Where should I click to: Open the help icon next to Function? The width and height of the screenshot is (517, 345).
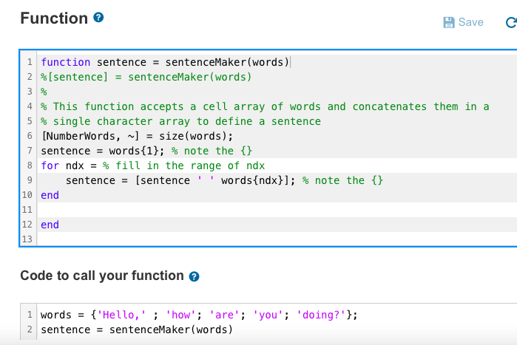coord(98,18)
